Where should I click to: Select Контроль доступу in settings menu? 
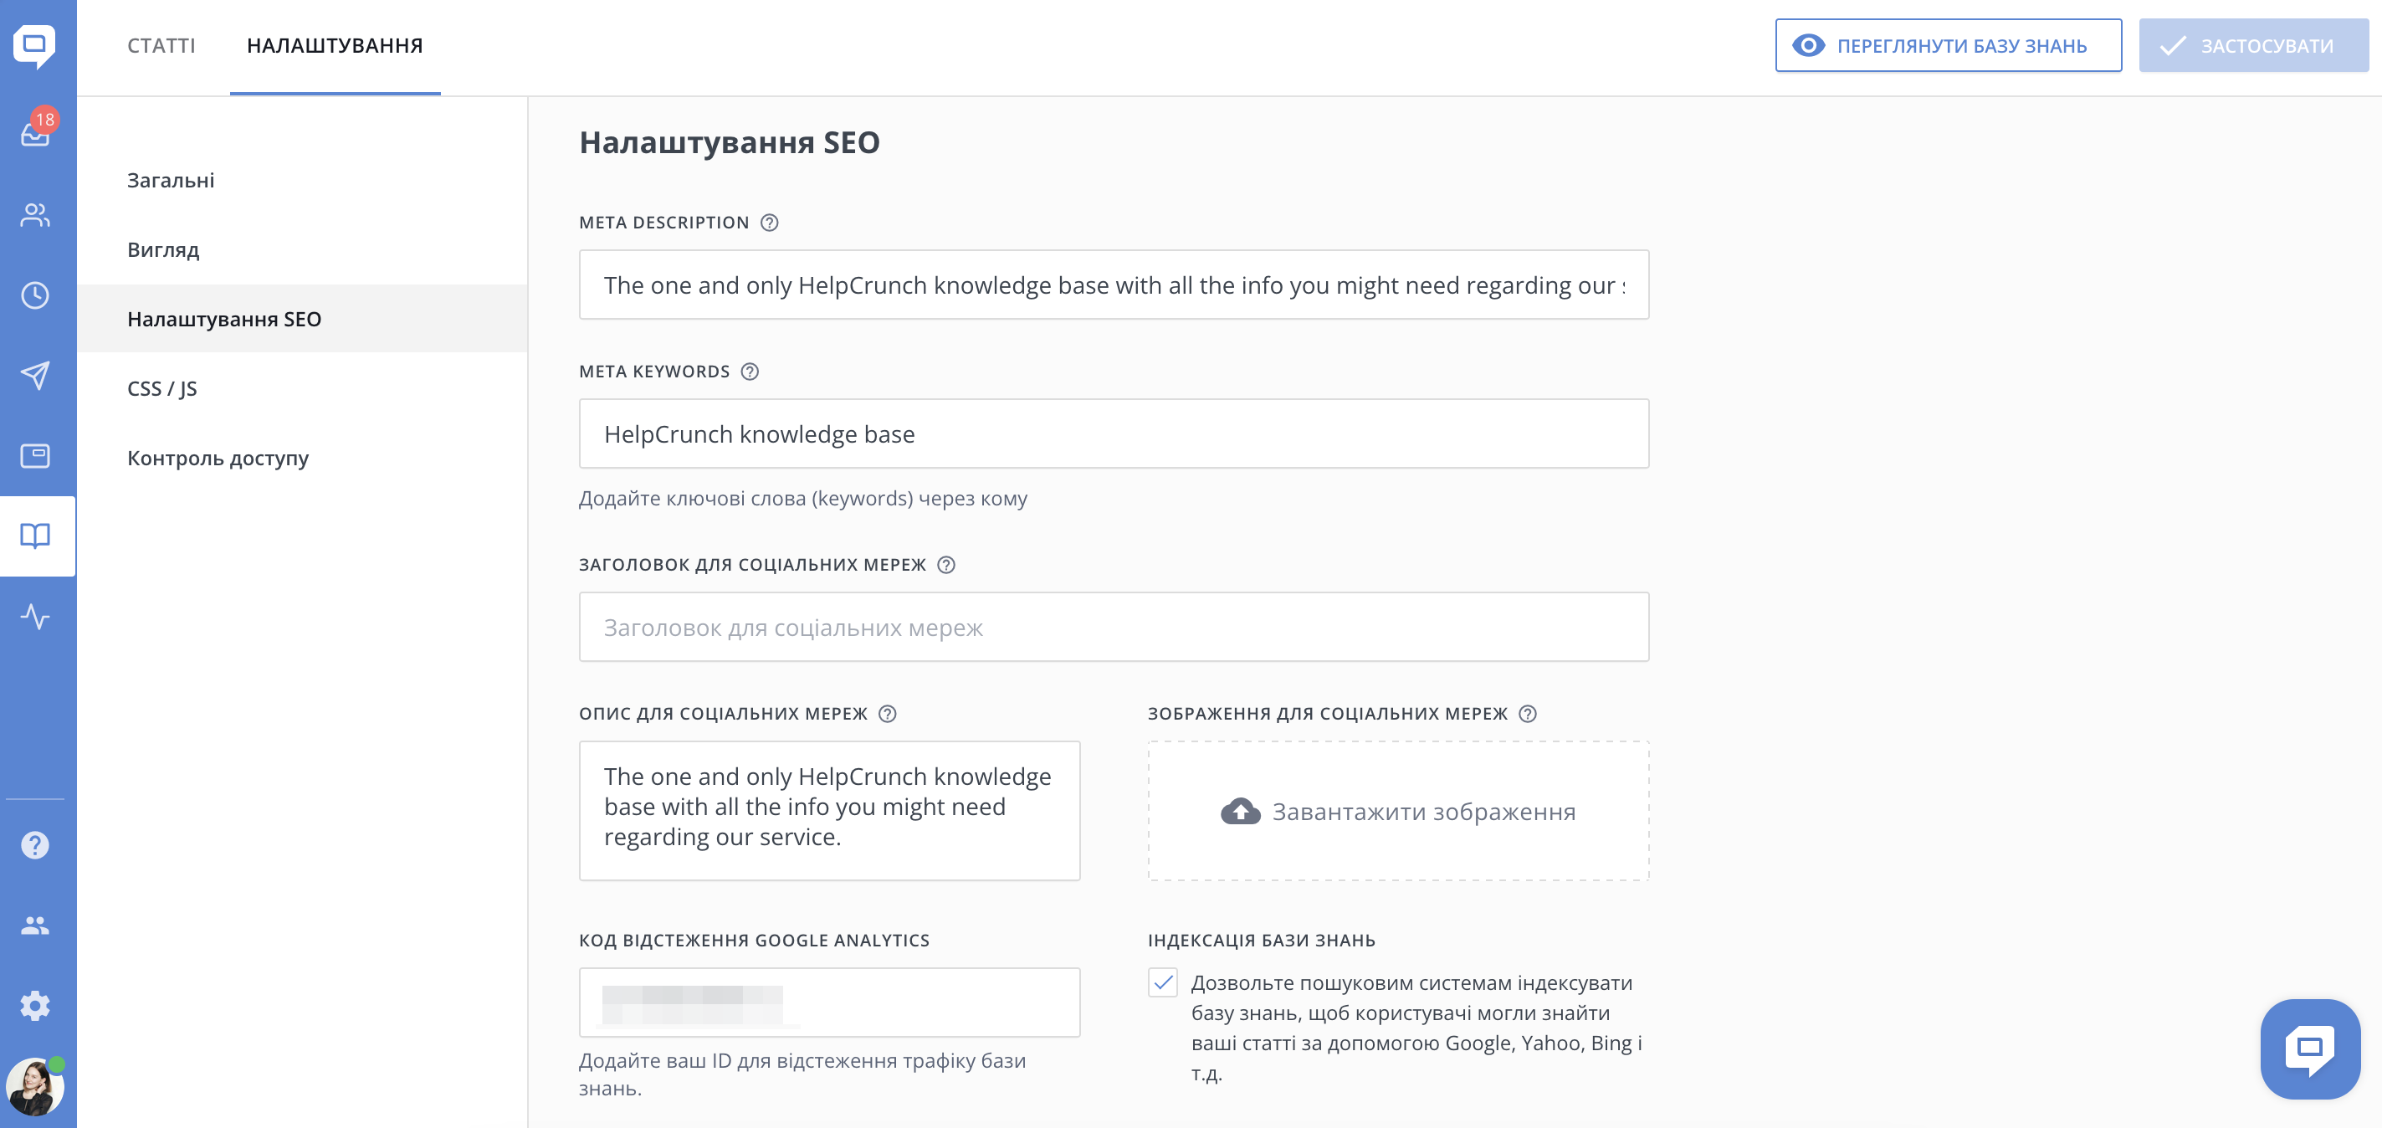click(x=218, y=458)
